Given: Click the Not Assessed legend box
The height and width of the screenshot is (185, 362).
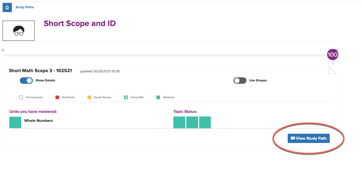Looking at the screenshot, I should click(21, 97).
